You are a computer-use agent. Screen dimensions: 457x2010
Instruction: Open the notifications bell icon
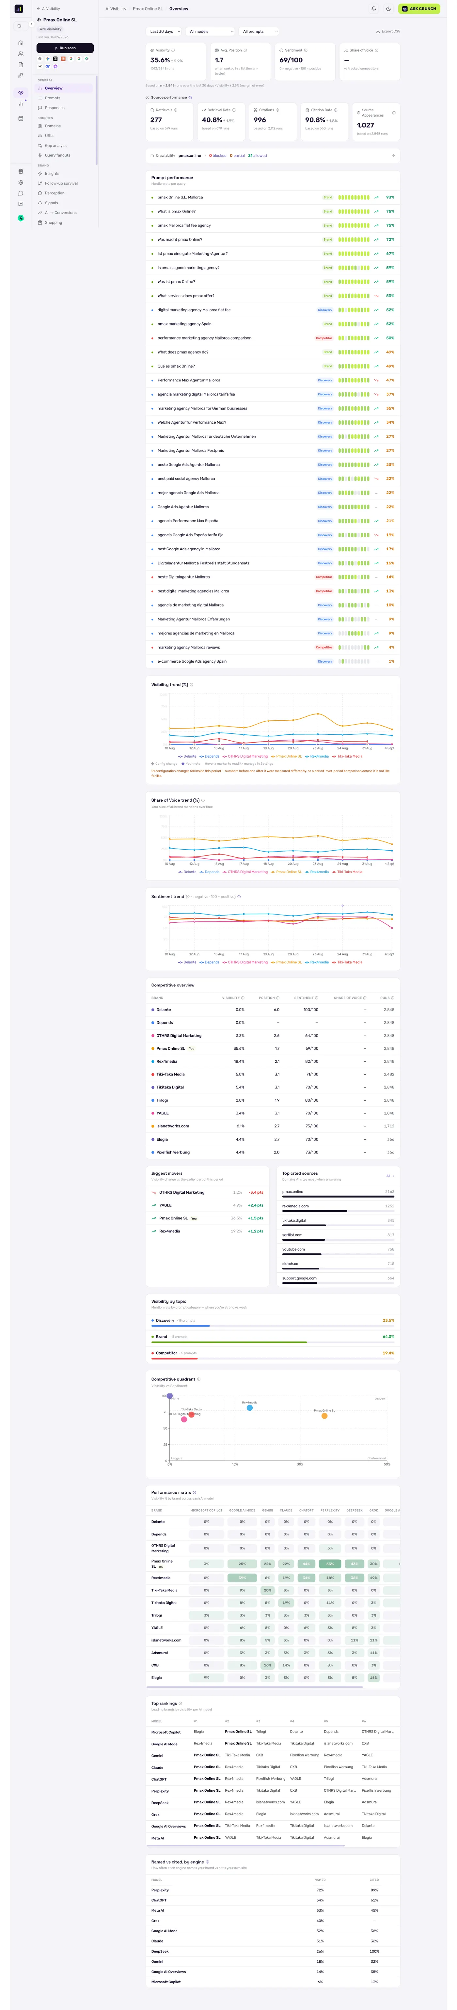tap(373, 8)
